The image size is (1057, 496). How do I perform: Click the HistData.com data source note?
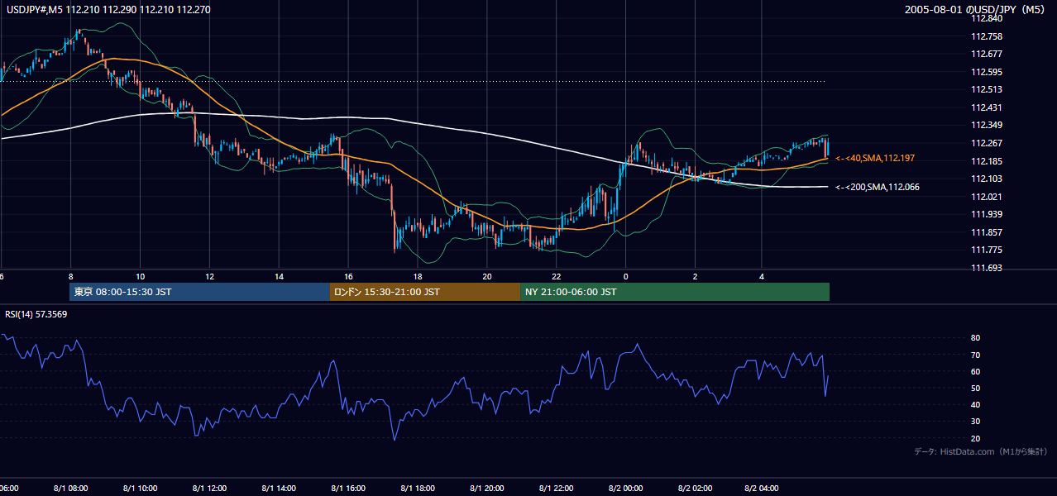[981, 451]
